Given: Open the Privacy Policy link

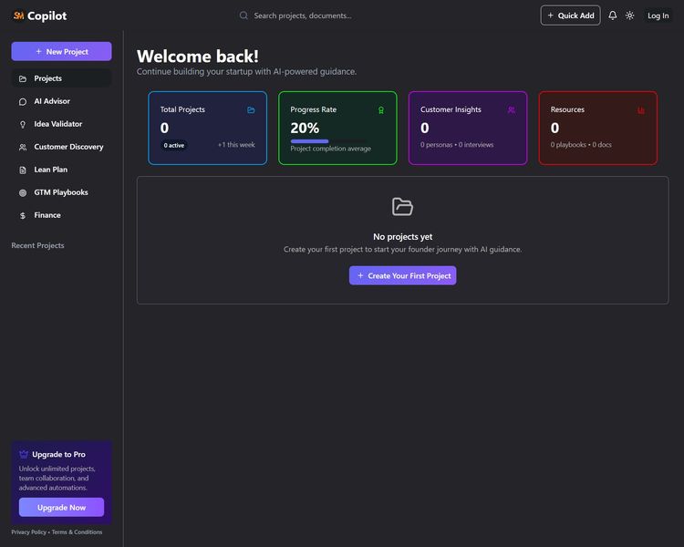Looking at the screenshot, I should point(28,532).
